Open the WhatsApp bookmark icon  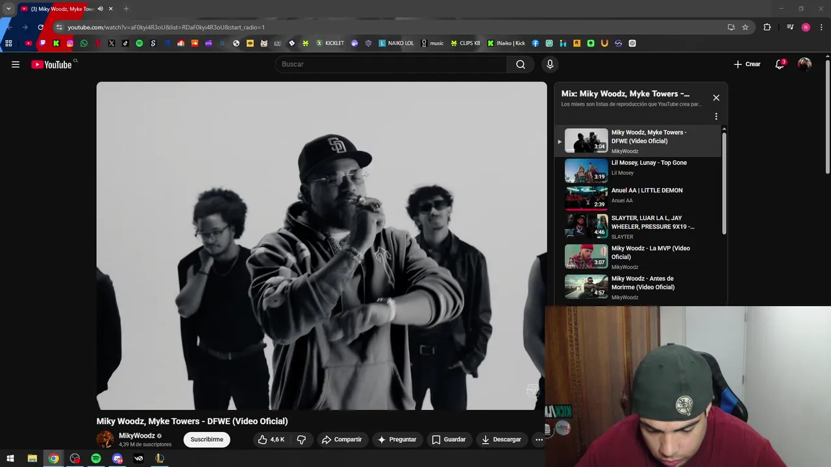click(x=84, y=43)
